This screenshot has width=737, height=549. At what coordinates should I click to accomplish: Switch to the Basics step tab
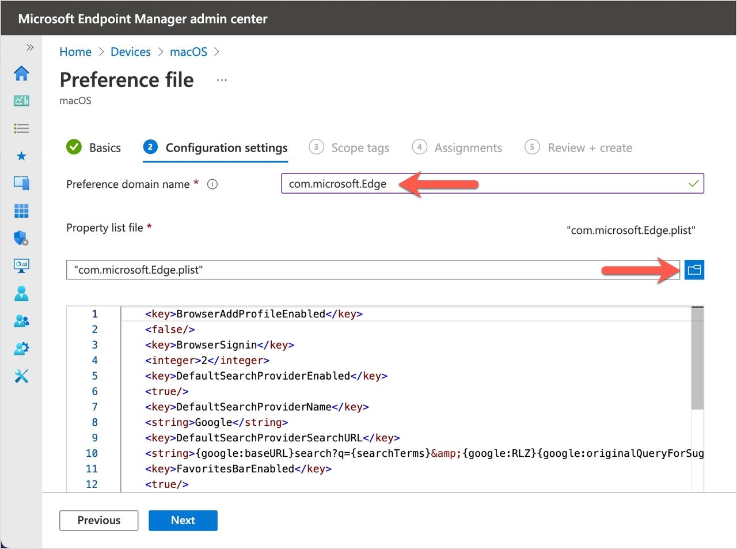click(94, 147)
